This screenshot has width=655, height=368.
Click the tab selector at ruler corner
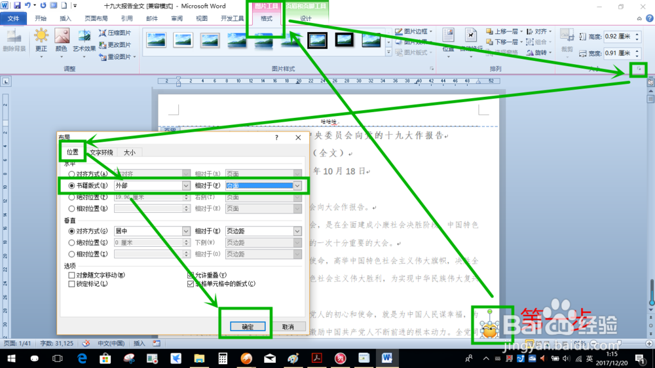[6, 81]
